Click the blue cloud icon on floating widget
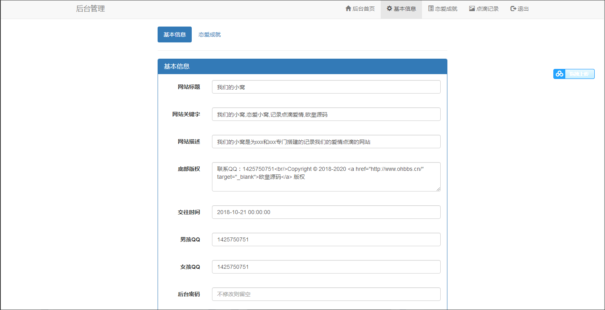 [x=559, y=74]
